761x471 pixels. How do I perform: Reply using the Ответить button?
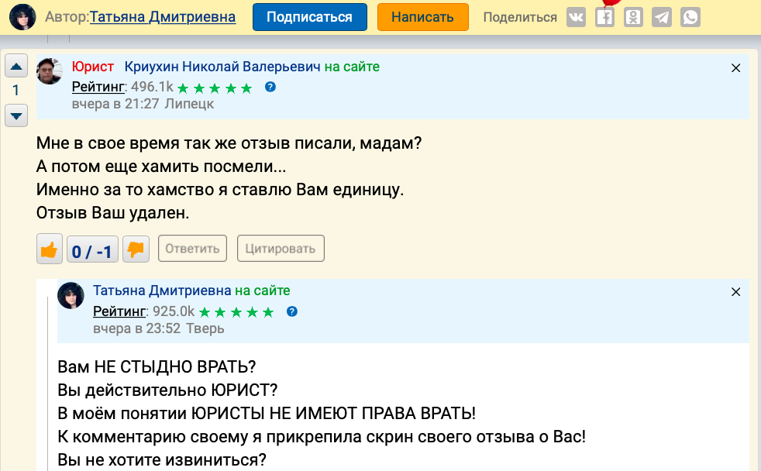point(192,249)
